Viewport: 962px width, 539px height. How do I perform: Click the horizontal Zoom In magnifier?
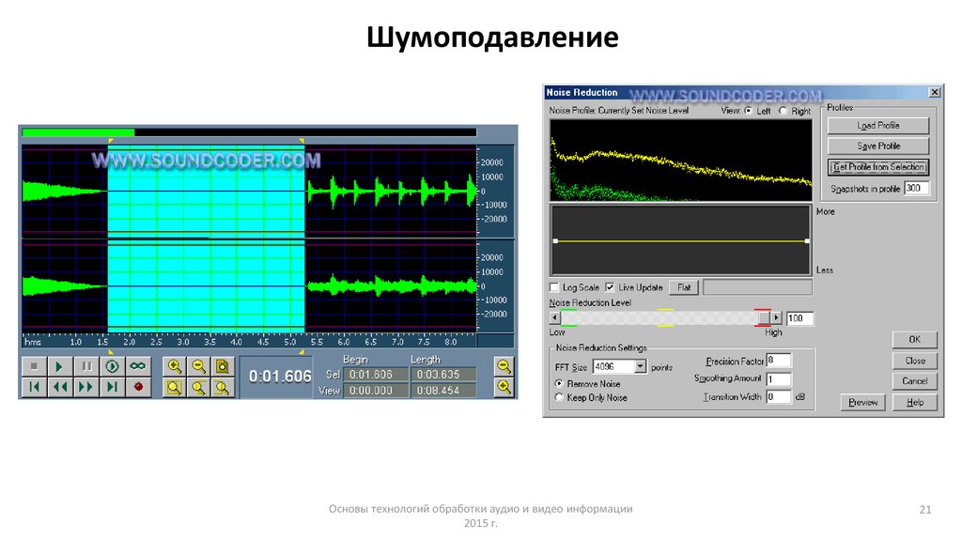point(174,366)
